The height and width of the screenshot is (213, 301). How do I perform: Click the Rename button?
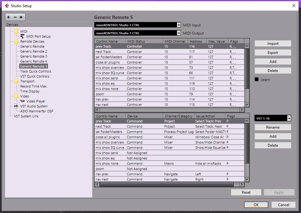[x=273, y=127]
